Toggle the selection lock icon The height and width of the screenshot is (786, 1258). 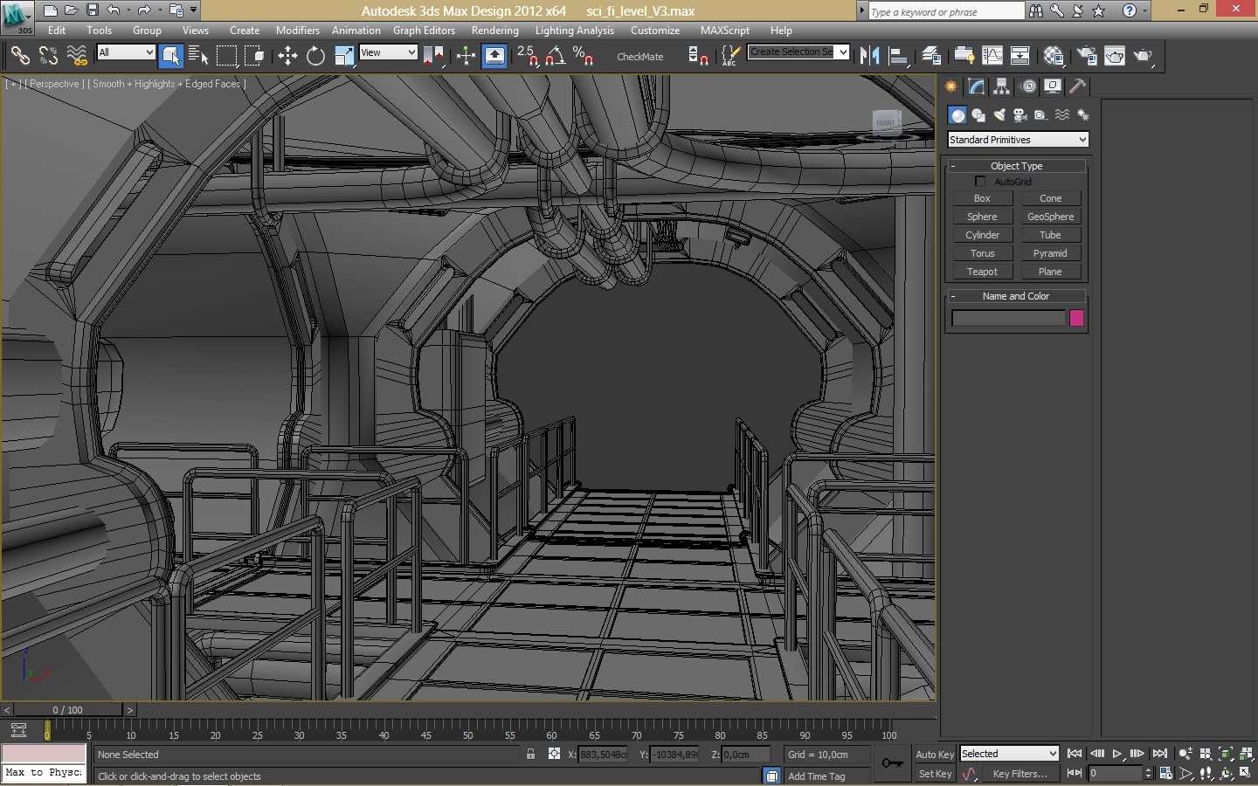tap(530, 755)
